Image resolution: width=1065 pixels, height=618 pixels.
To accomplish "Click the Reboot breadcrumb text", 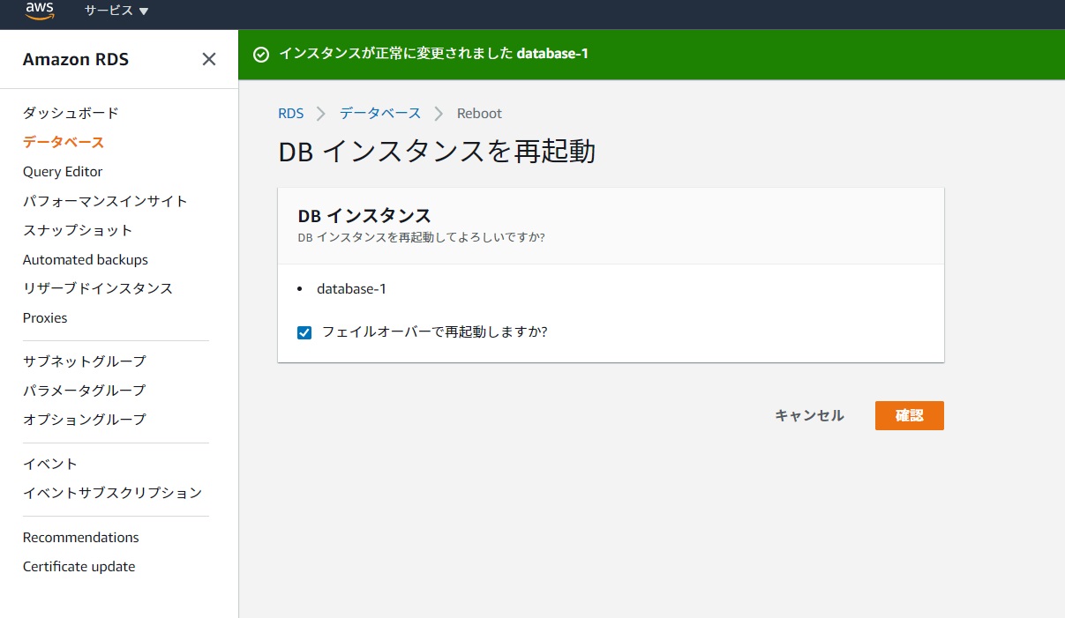I will click(479, 113).
